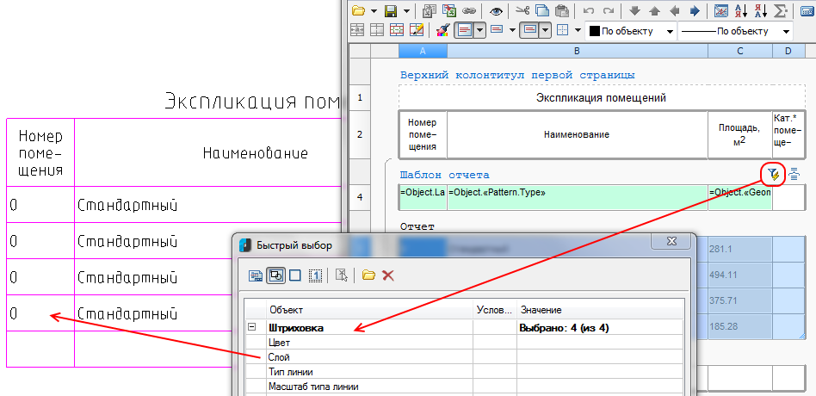Expand the horizontal alignment dropdown arrow
The image size is (816, 396).
479,31
